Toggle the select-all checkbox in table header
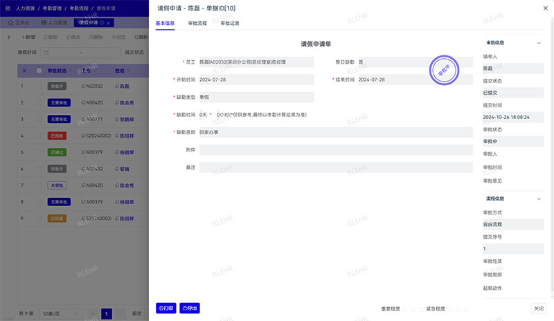Screen dimensions: 554x321 39,71
